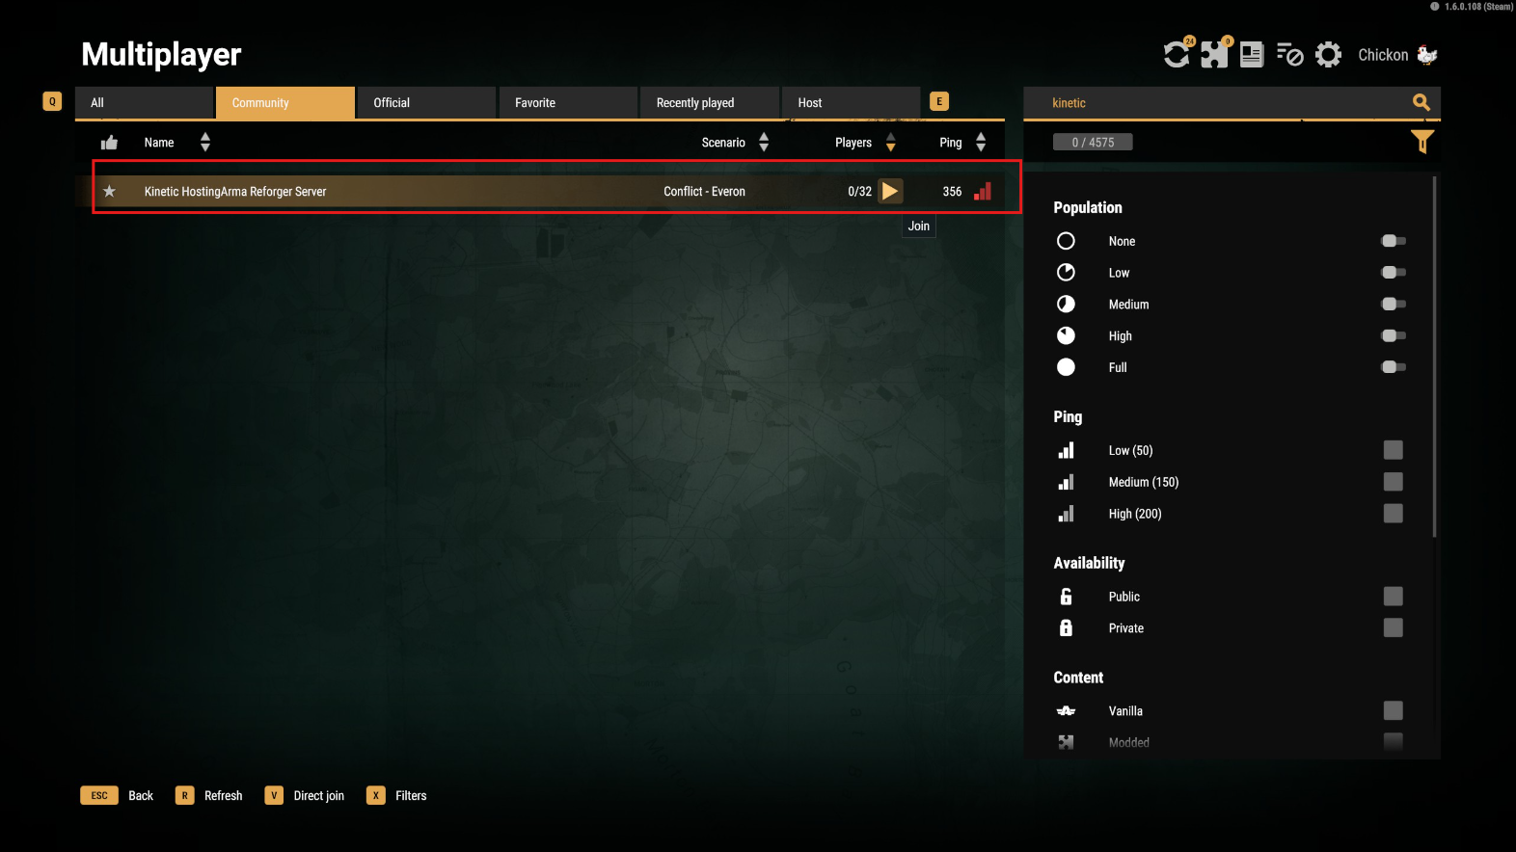Viewport: 1516px width, 852px height.
Task: Click the Direct join button
Action: pos(318,795)
